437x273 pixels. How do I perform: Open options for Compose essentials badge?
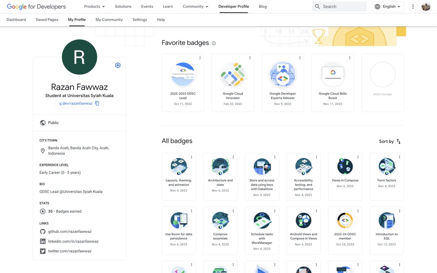[233, 211]
